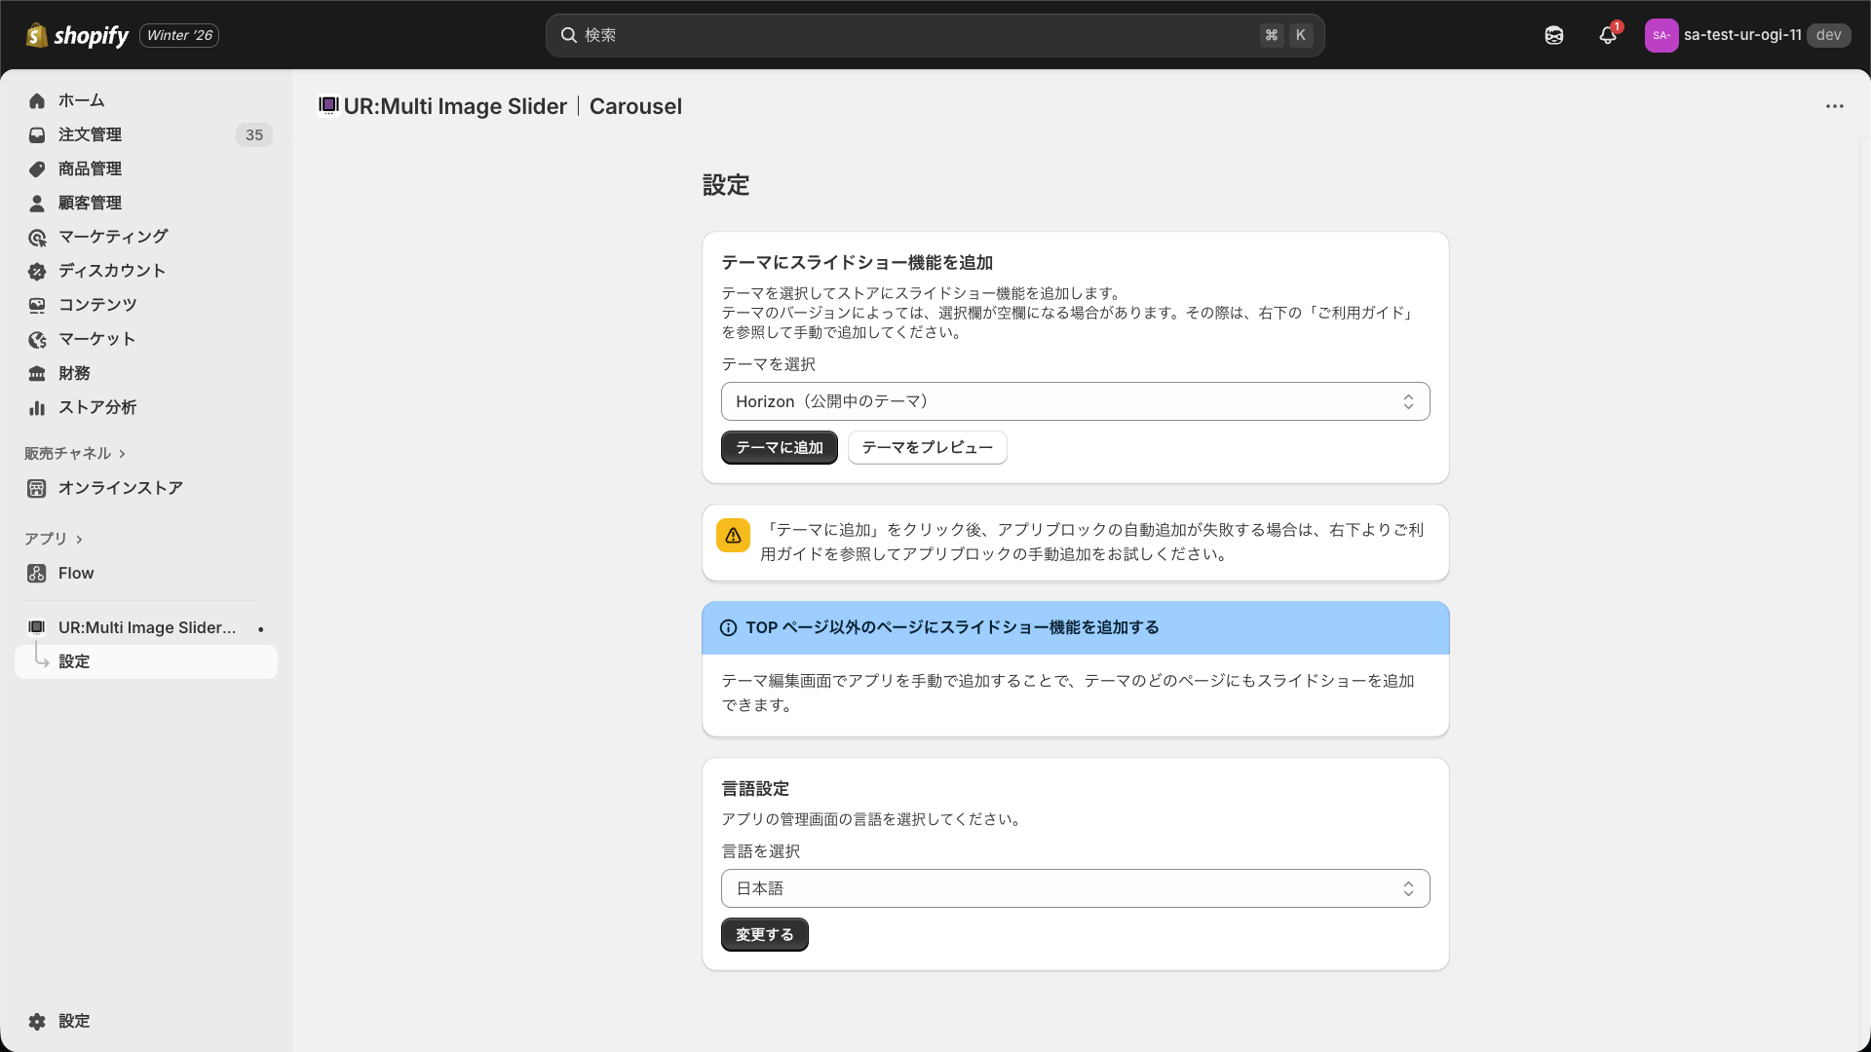
Task: Open 設定 at the bottom of sidebar
Action: pyautogui.click(x=74, y=1021)
